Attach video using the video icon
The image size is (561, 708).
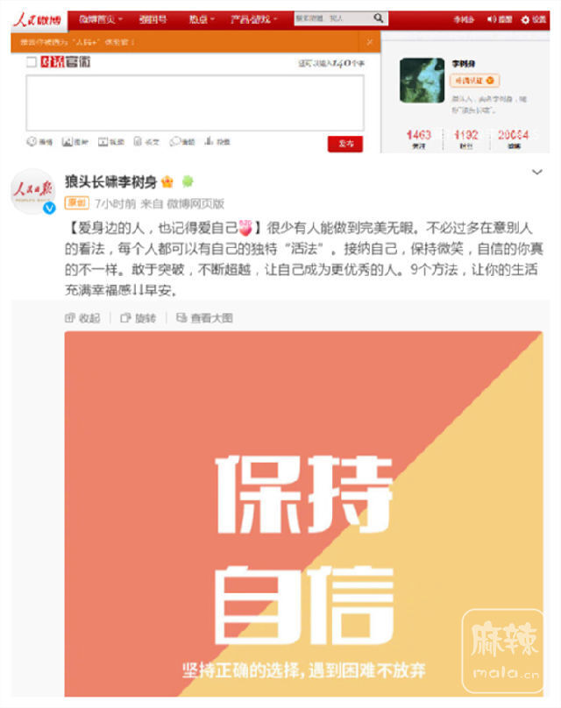(x=103, y=141)
